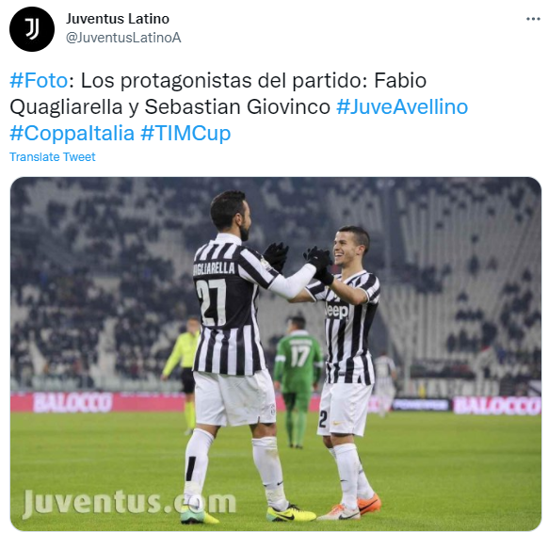548x548 pixels.
Task: Click the Balocco advertising board on right
Action: point(496,406)
